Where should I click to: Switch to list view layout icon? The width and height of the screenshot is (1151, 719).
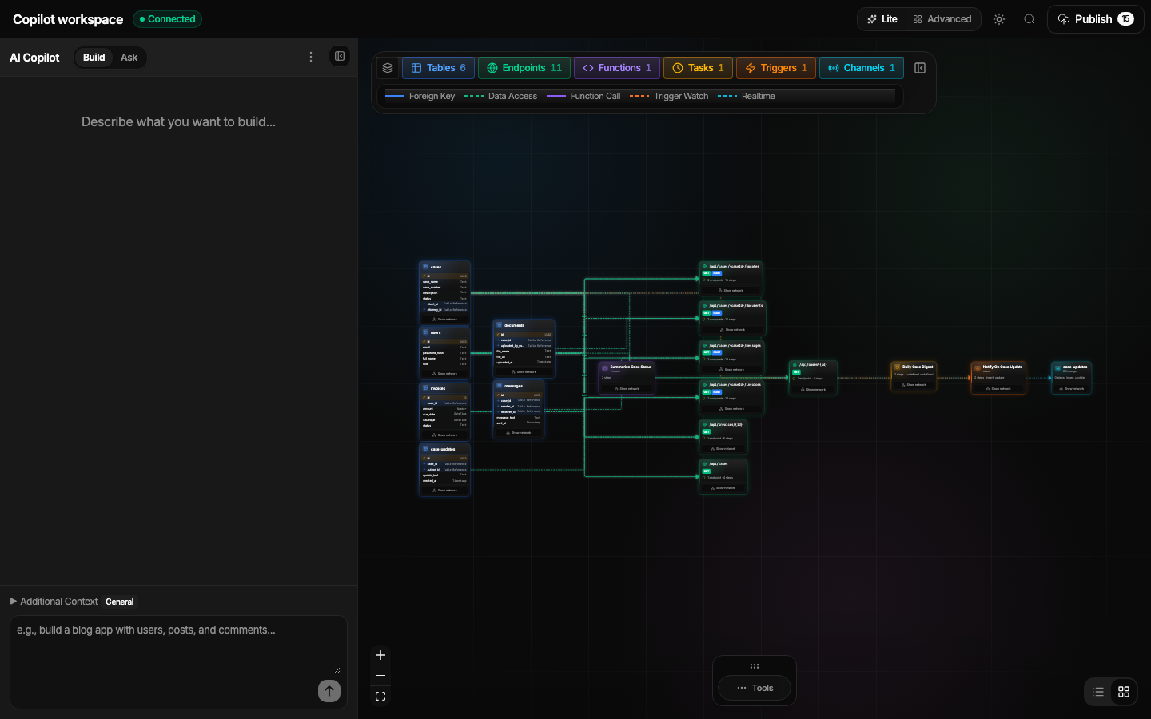[1098, 692]
